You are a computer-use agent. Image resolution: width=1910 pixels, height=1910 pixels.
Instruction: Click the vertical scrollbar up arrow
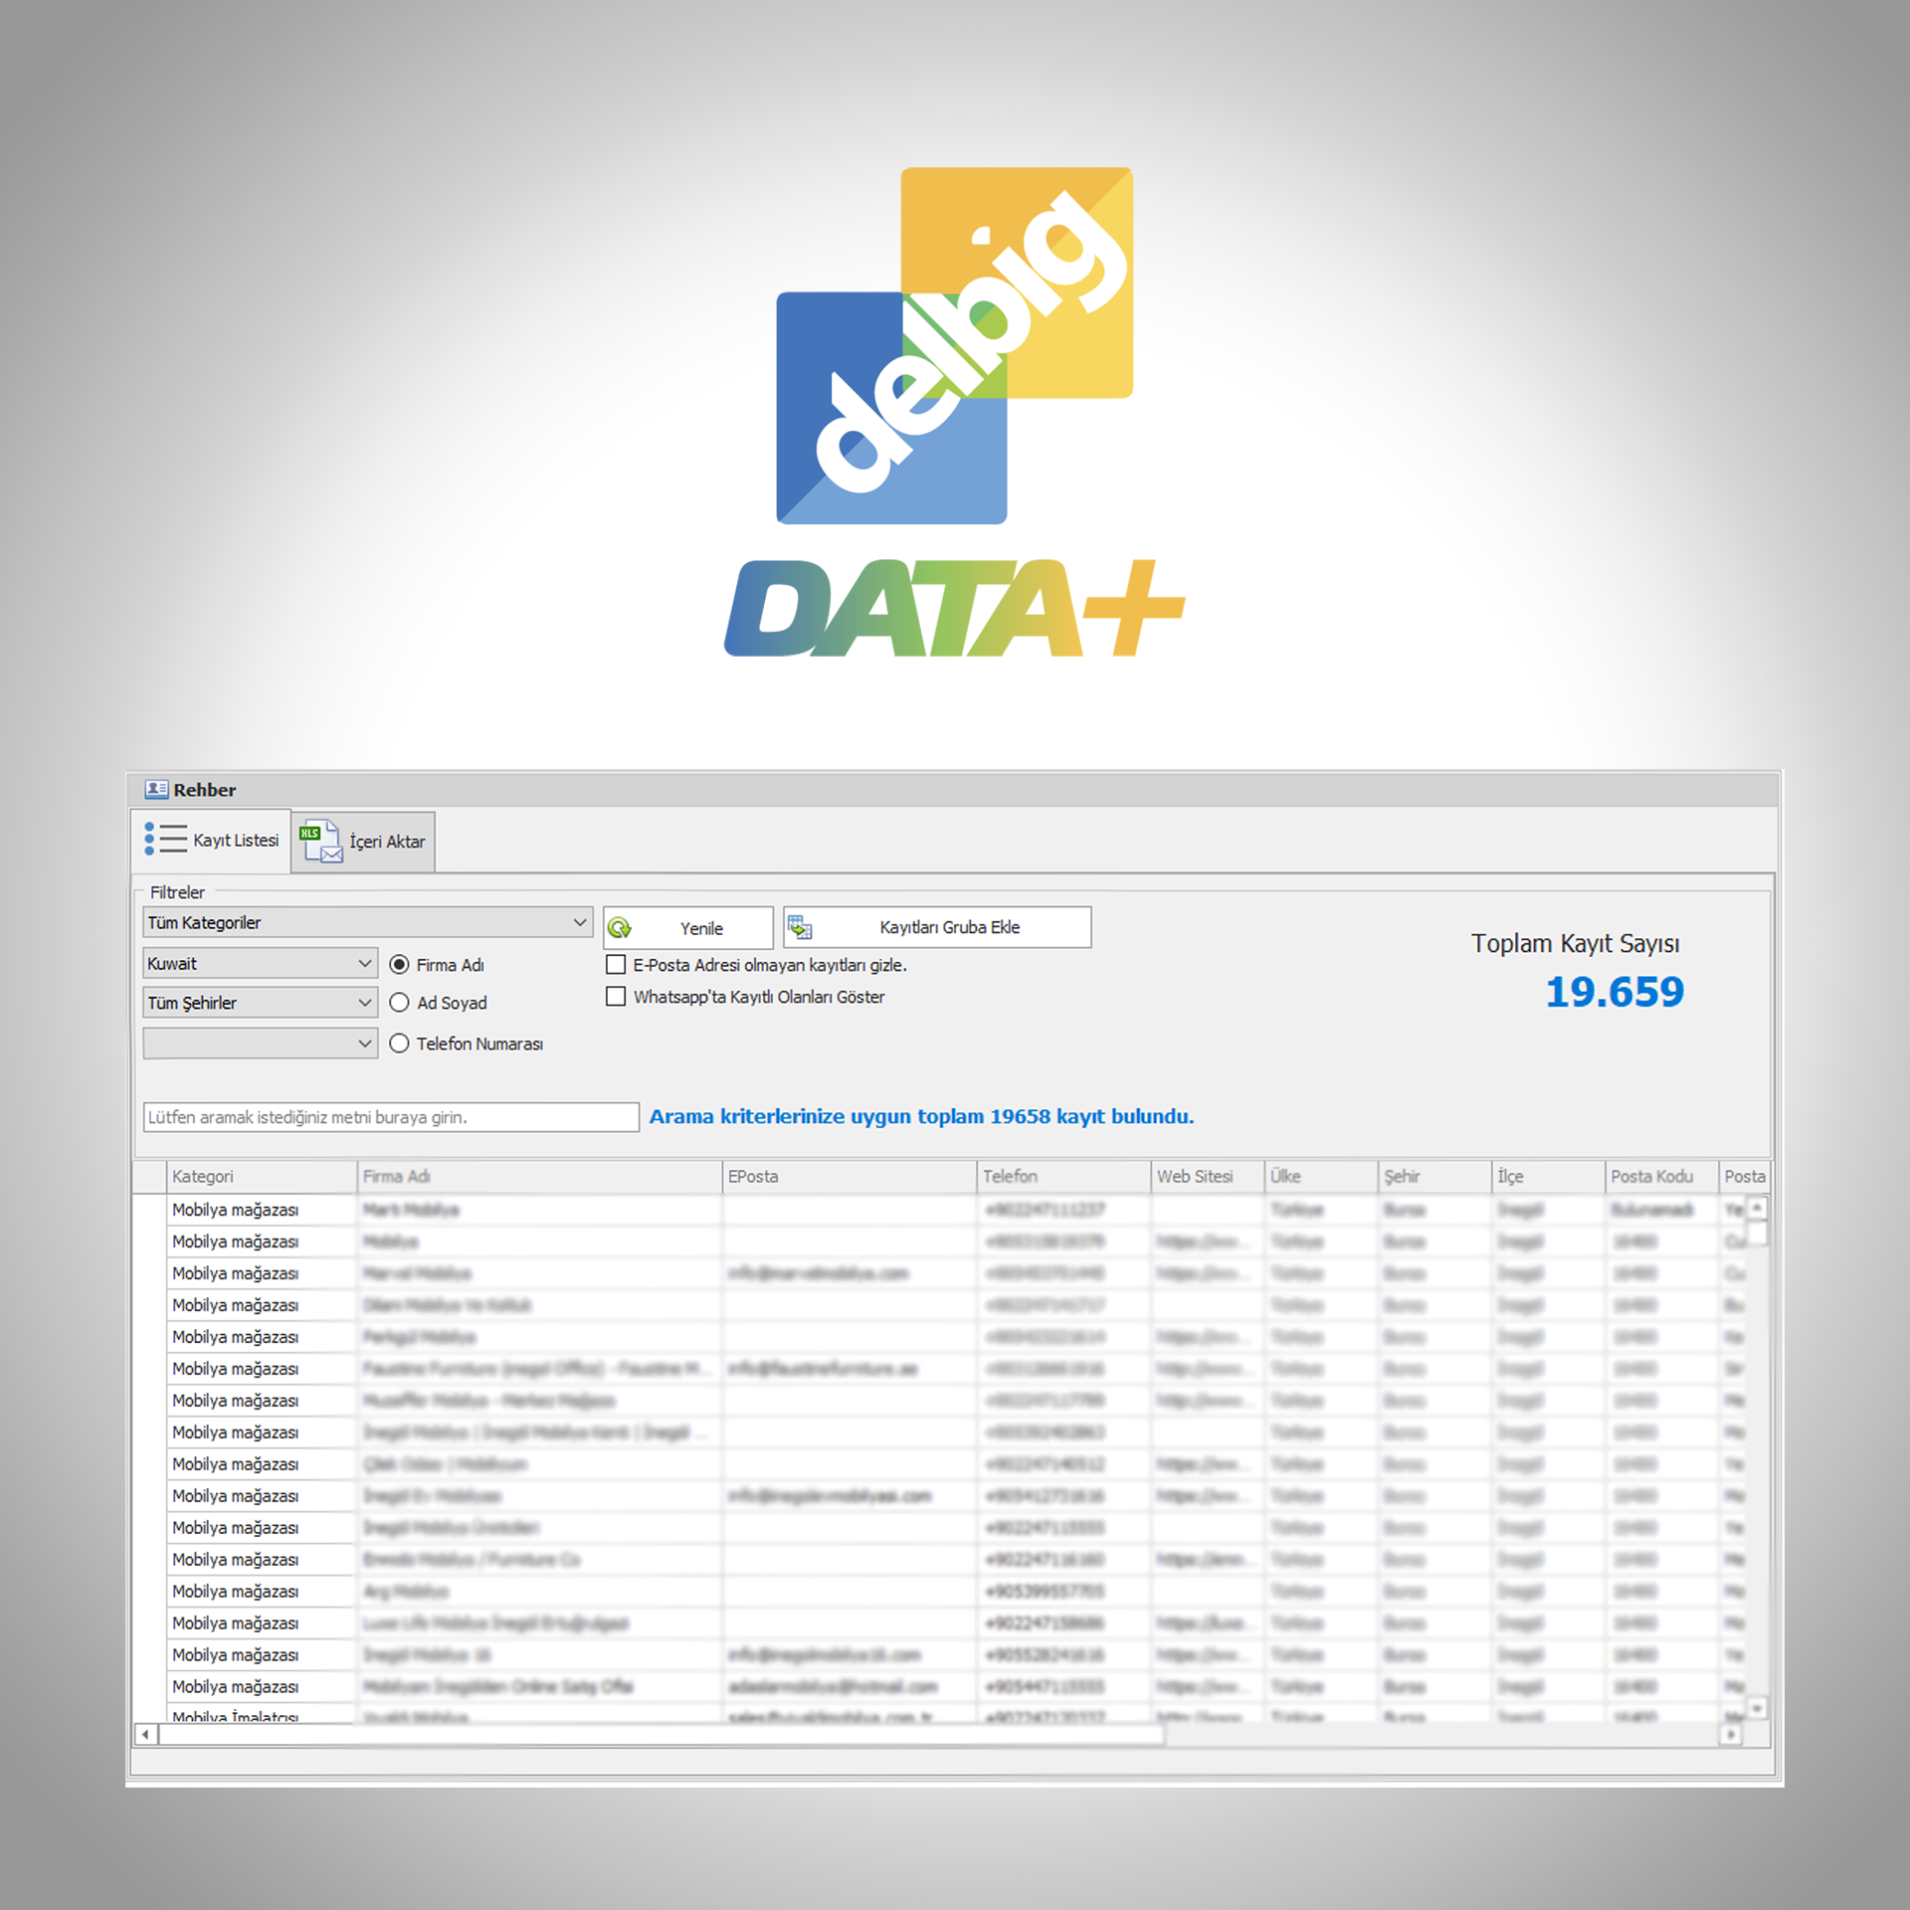click(x=1758, y=1208)
